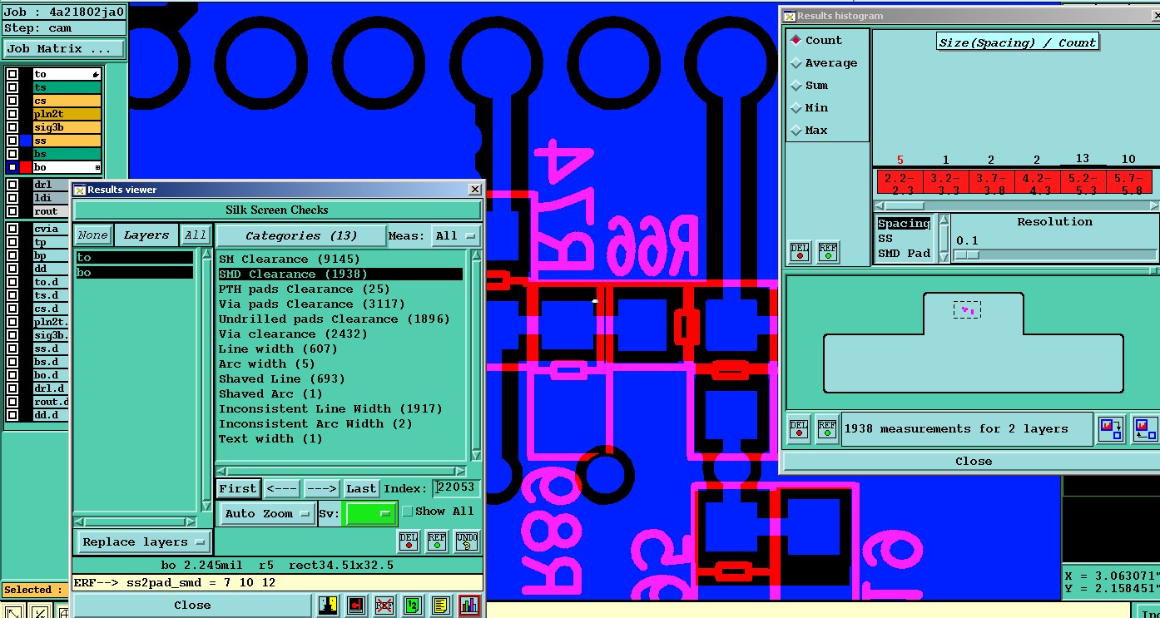The width and height of the screenshot is (1160, 618).
Task: Select SMD Clearance (1938) category
Action: point(340,274)
